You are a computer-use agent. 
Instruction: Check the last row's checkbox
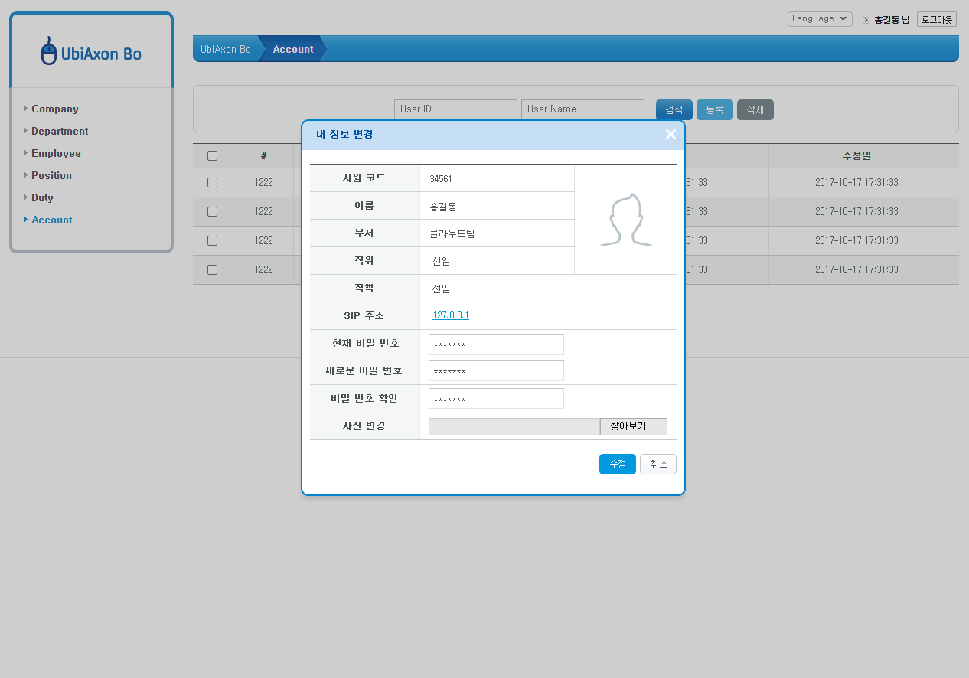point(212,269)
